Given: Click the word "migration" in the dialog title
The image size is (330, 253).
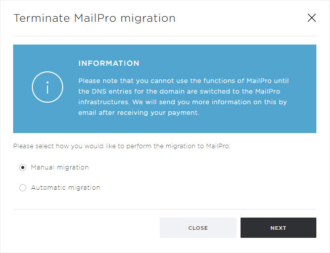Looking at the screenshot, I should pos(148,19).
